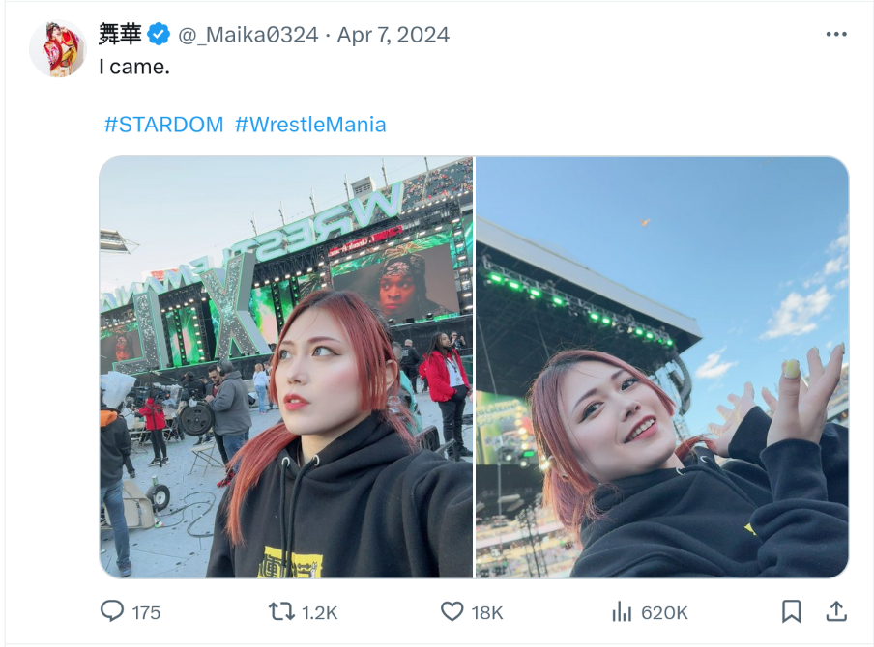Click the 175 replies count
This screenshot has width=874, height=647.
146,613
